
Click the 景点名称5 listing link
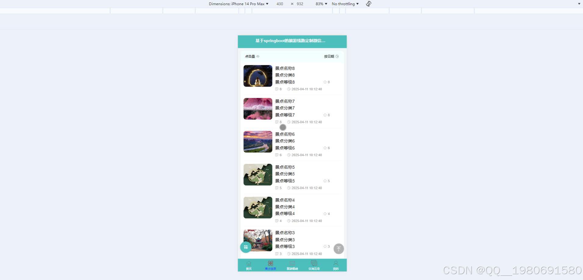tap(284, 167)
